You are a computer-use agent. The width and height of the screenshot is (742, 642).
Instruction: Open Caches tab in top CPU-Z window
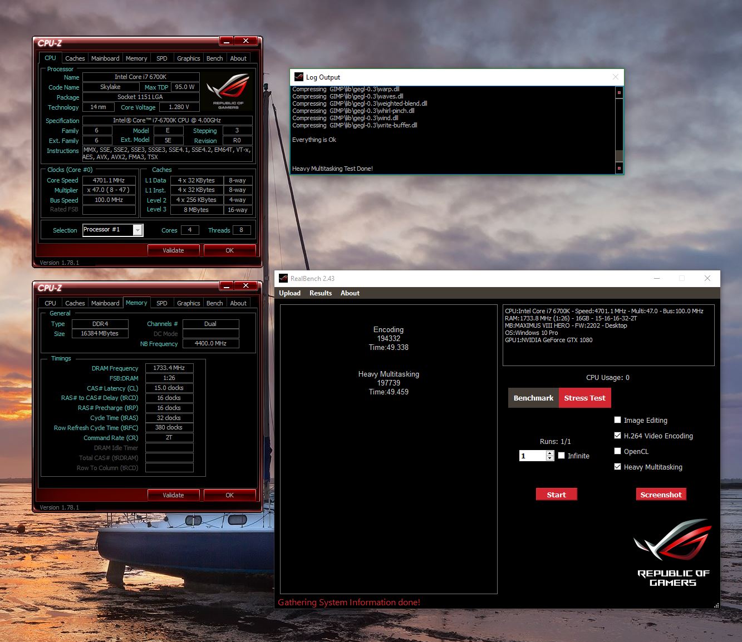[75, 58]
